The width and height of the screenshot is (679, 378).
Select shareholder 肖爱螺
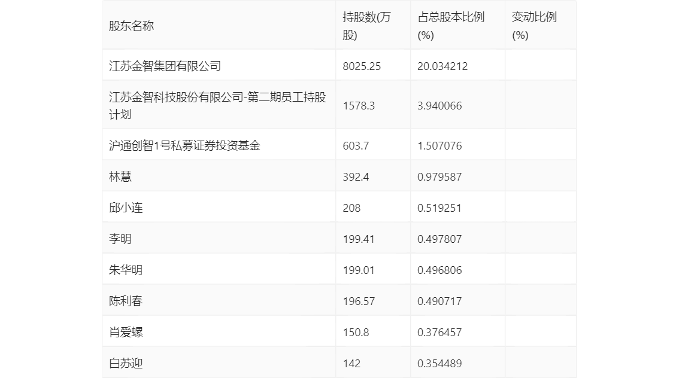(x=126, y=333)
